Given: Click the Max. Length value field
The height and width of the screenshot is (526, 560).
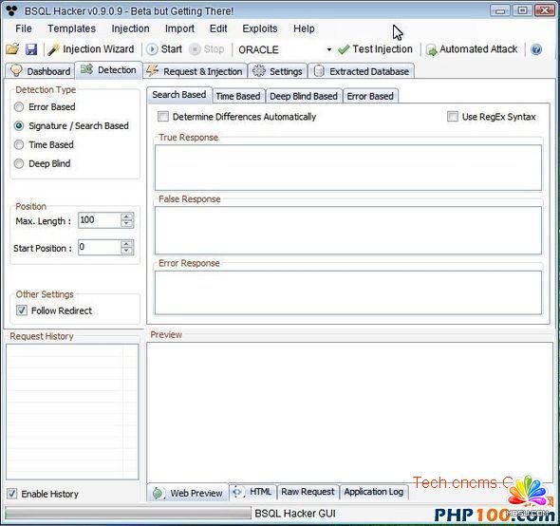Looking at the screenshot, I should [100, 219].
